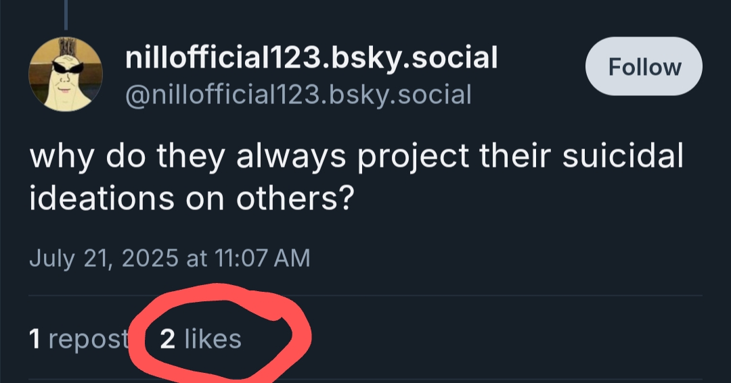This screenshot has width=731, height=383.
Task: View the 2 likes list
Action: coord(200,338)
